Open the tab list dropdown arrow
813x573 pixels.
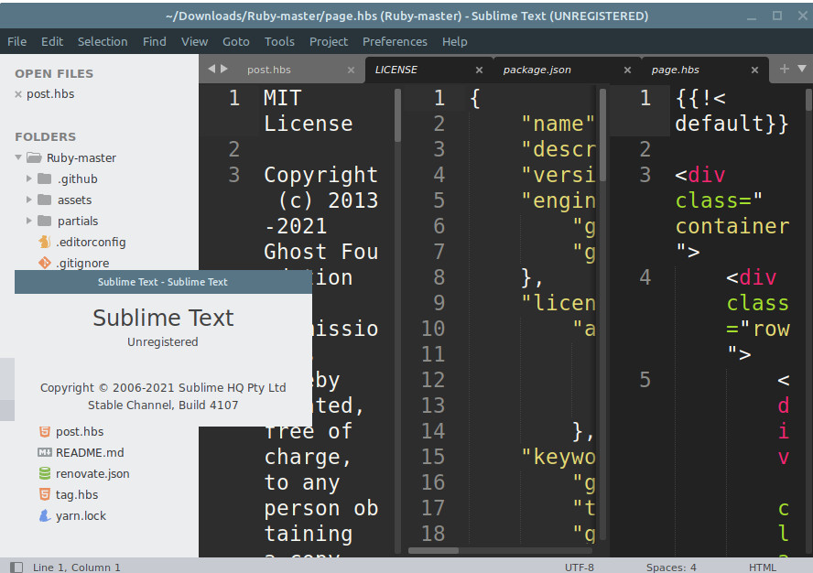coord(802,69)
